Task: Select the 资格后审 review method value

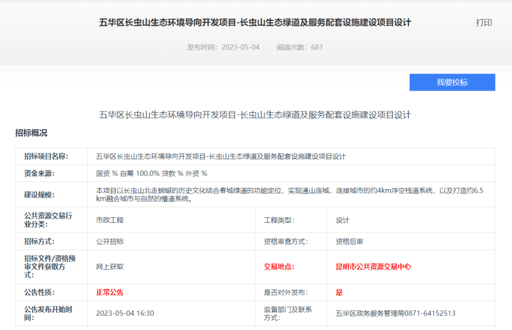Action: (349, 241)
